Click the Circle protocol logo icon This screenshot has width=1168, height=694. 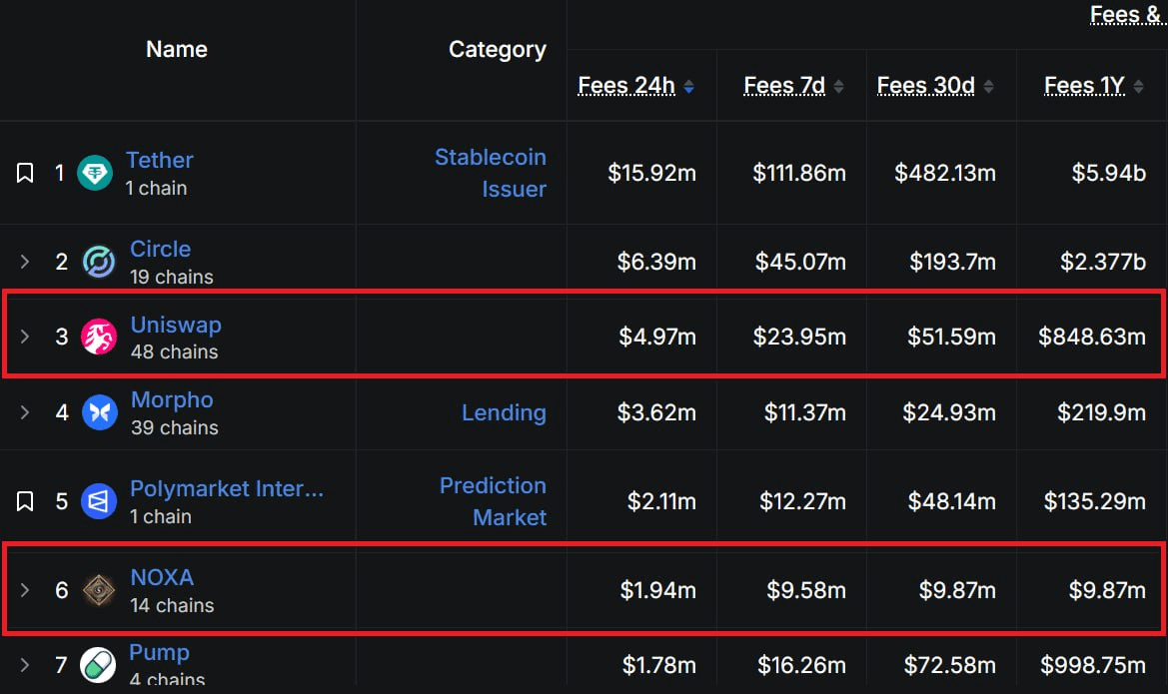coord(99,262)
